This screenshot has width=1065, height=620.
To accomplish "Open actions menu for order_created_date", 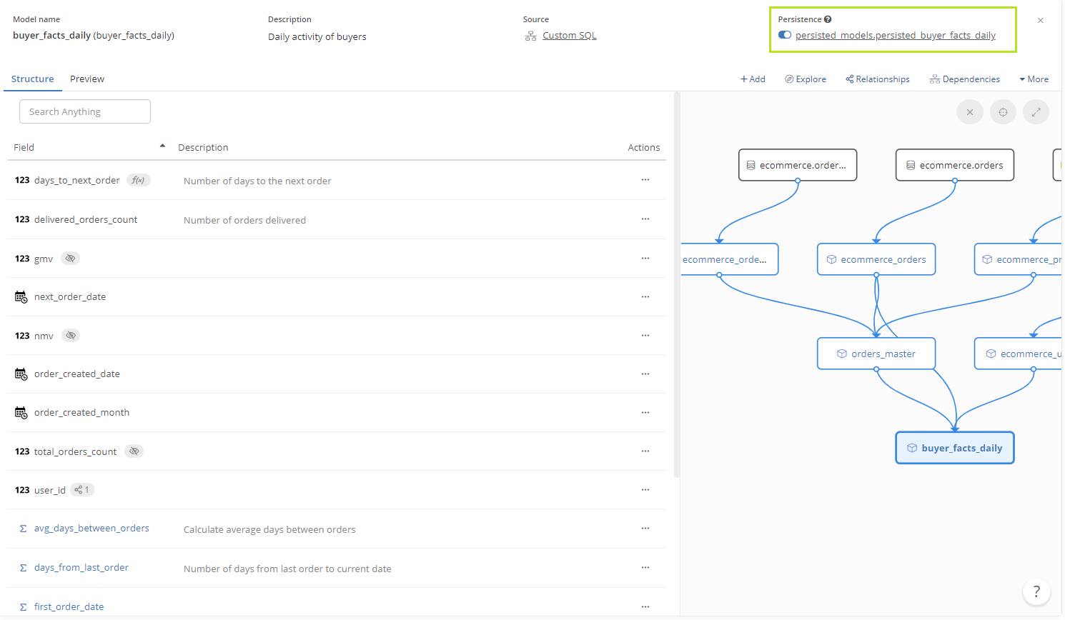I will coord(645,374).
